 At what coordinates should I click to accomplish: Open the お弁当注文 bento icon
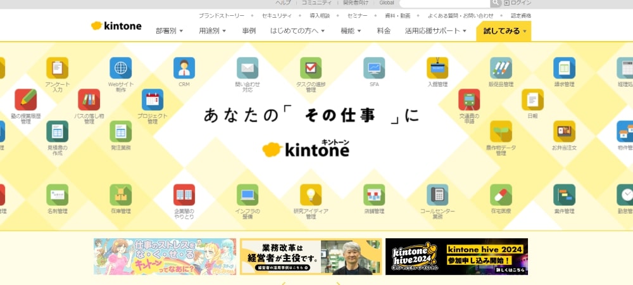565,131
